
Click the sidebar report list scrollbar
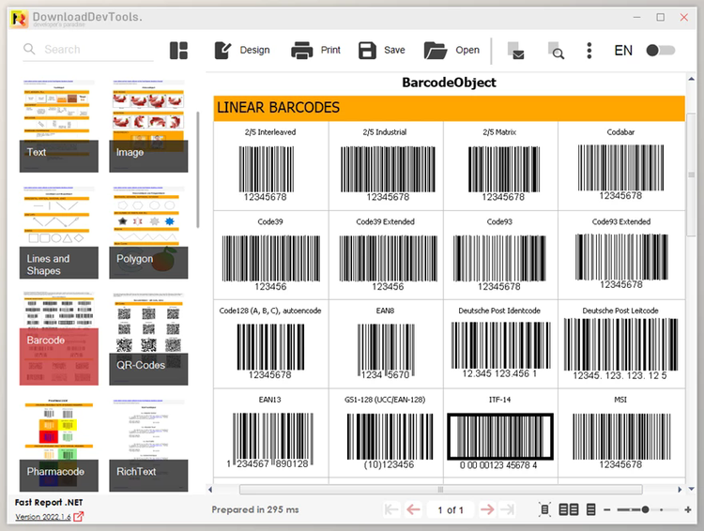pos(197,170)
